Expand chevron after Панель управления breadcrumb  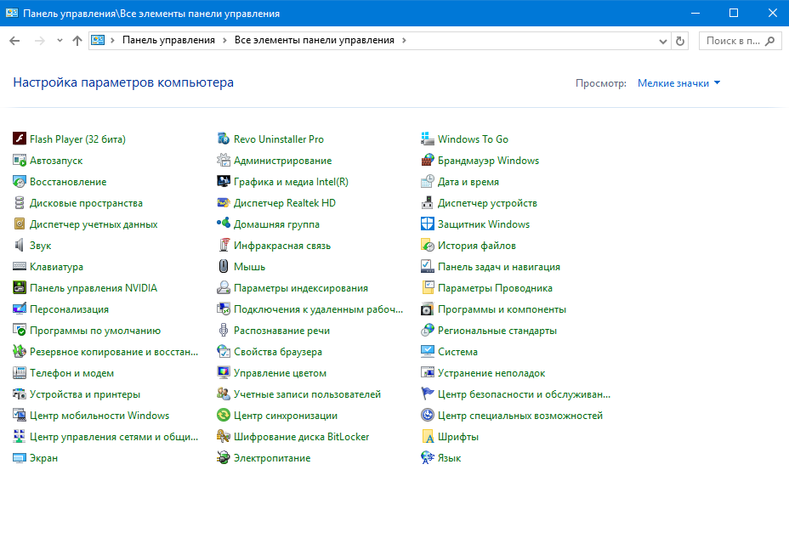pyautogui.click(x=224, y=40)
